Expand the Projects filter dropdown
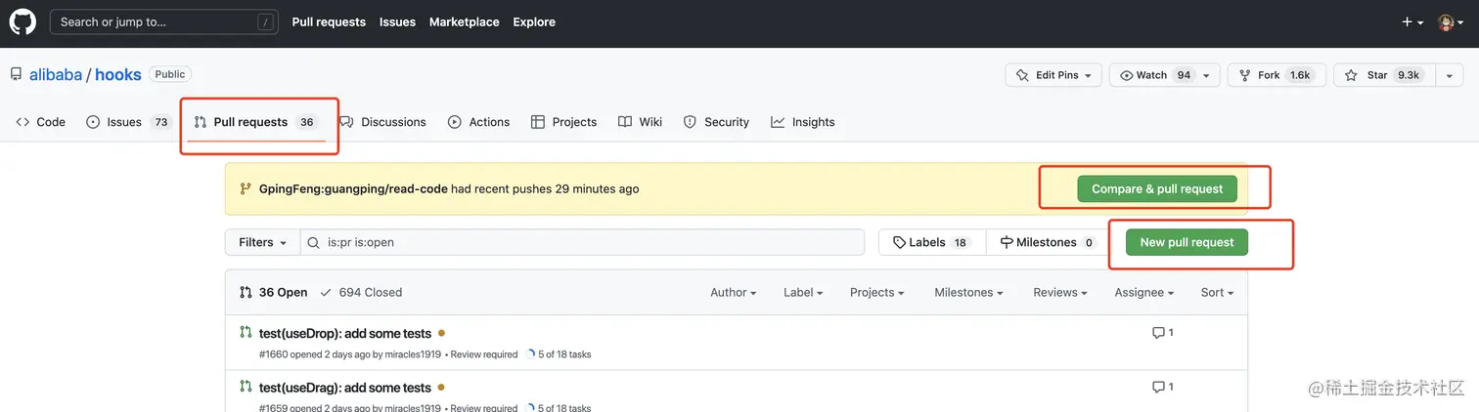This screenshot has height=412, width=1479. coord(876,292)
